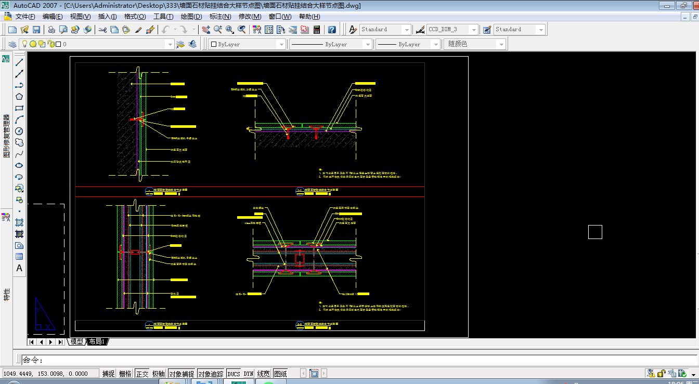Click the 图纸 paper space button
Screen dimensions: 699x384
click(280, 373)
